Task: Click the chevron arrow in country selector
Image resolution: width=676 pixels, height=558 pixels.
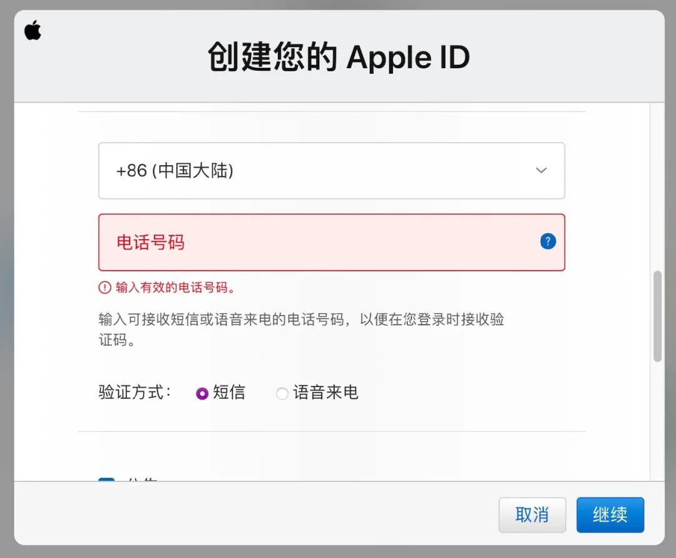Action: tap(541, 170)
